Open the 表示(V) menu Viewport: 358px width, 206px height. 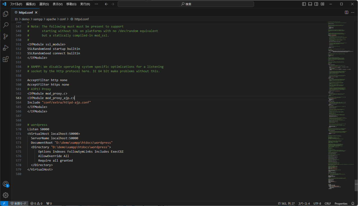pyautogui.click(x=58, y=4)
